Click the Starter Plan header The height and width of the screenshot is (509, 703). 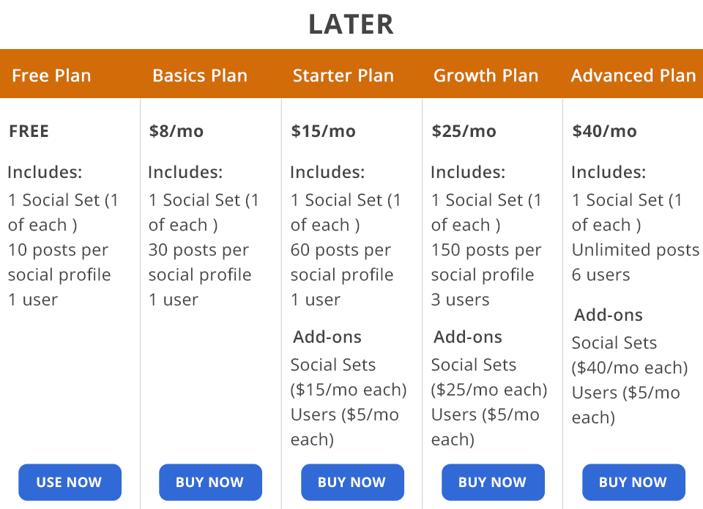coord(343,75)
